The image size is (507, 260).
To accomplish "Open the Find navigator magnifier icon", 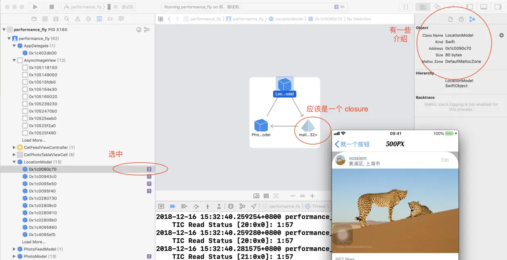I will point(67,19).
